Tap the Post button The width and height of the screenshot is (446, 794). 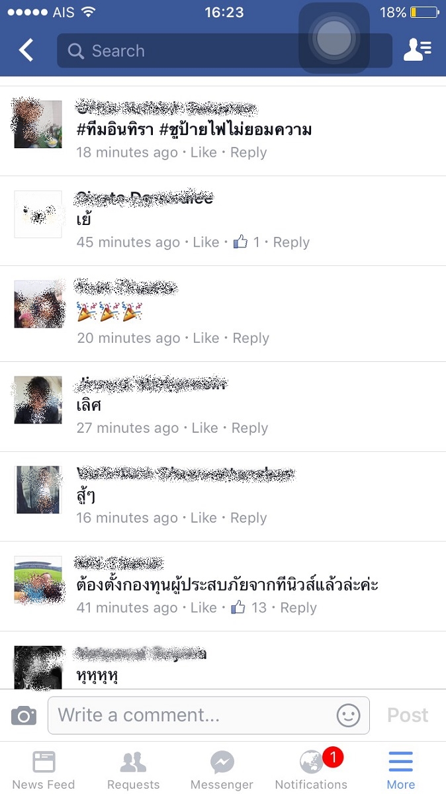pos(408,715)
